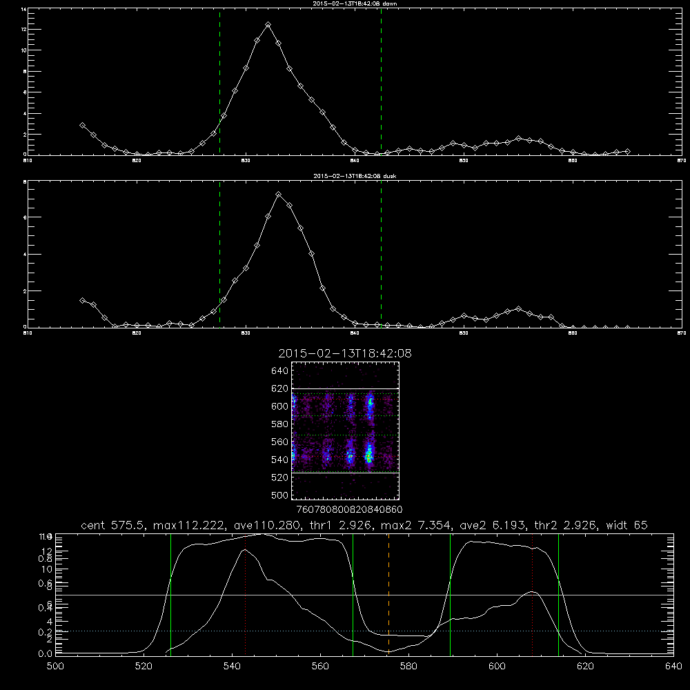Click the 540 y-axis label of the spectral image
This screenshot has height=690, width=690.
point(279,460)
